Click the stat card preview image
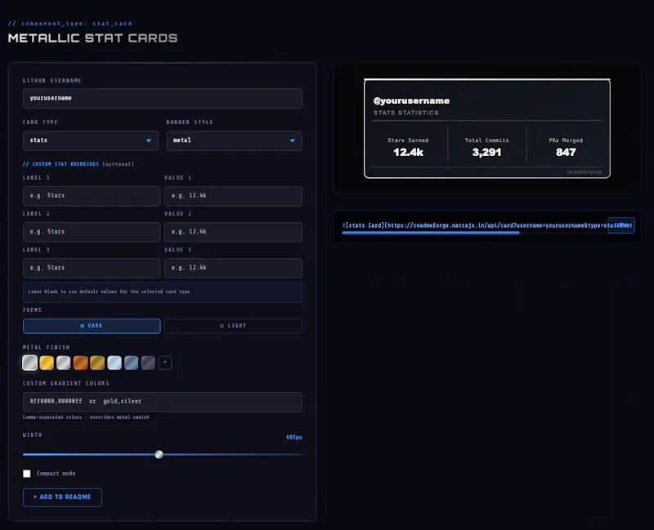This screenshot has height=530, width=654. pyautogui.click(x=486, y=128)
